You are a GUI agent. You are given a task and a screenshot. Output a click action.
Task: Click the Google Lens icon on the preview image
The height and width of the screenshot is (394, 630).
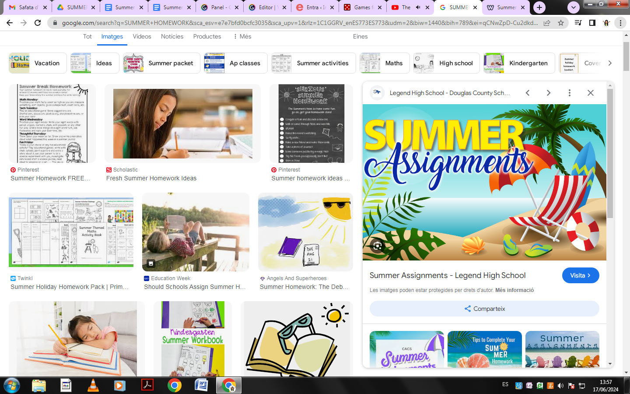pos(378,246)
